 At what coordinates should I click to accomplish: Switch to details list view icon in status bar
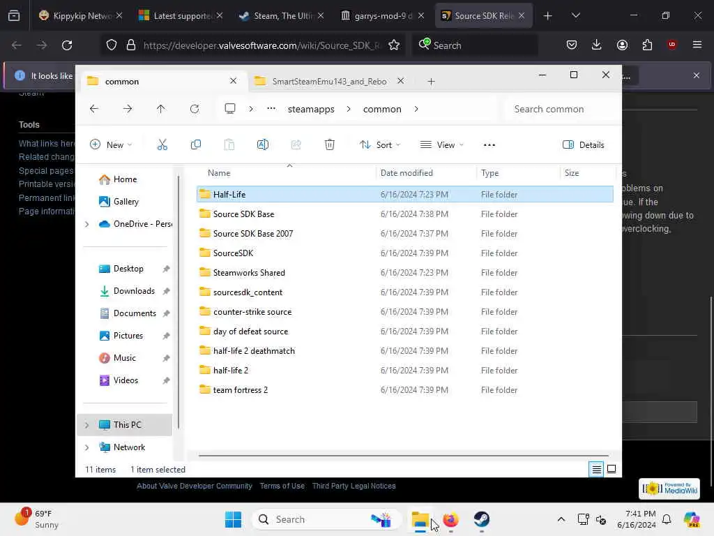coord(597,469)
